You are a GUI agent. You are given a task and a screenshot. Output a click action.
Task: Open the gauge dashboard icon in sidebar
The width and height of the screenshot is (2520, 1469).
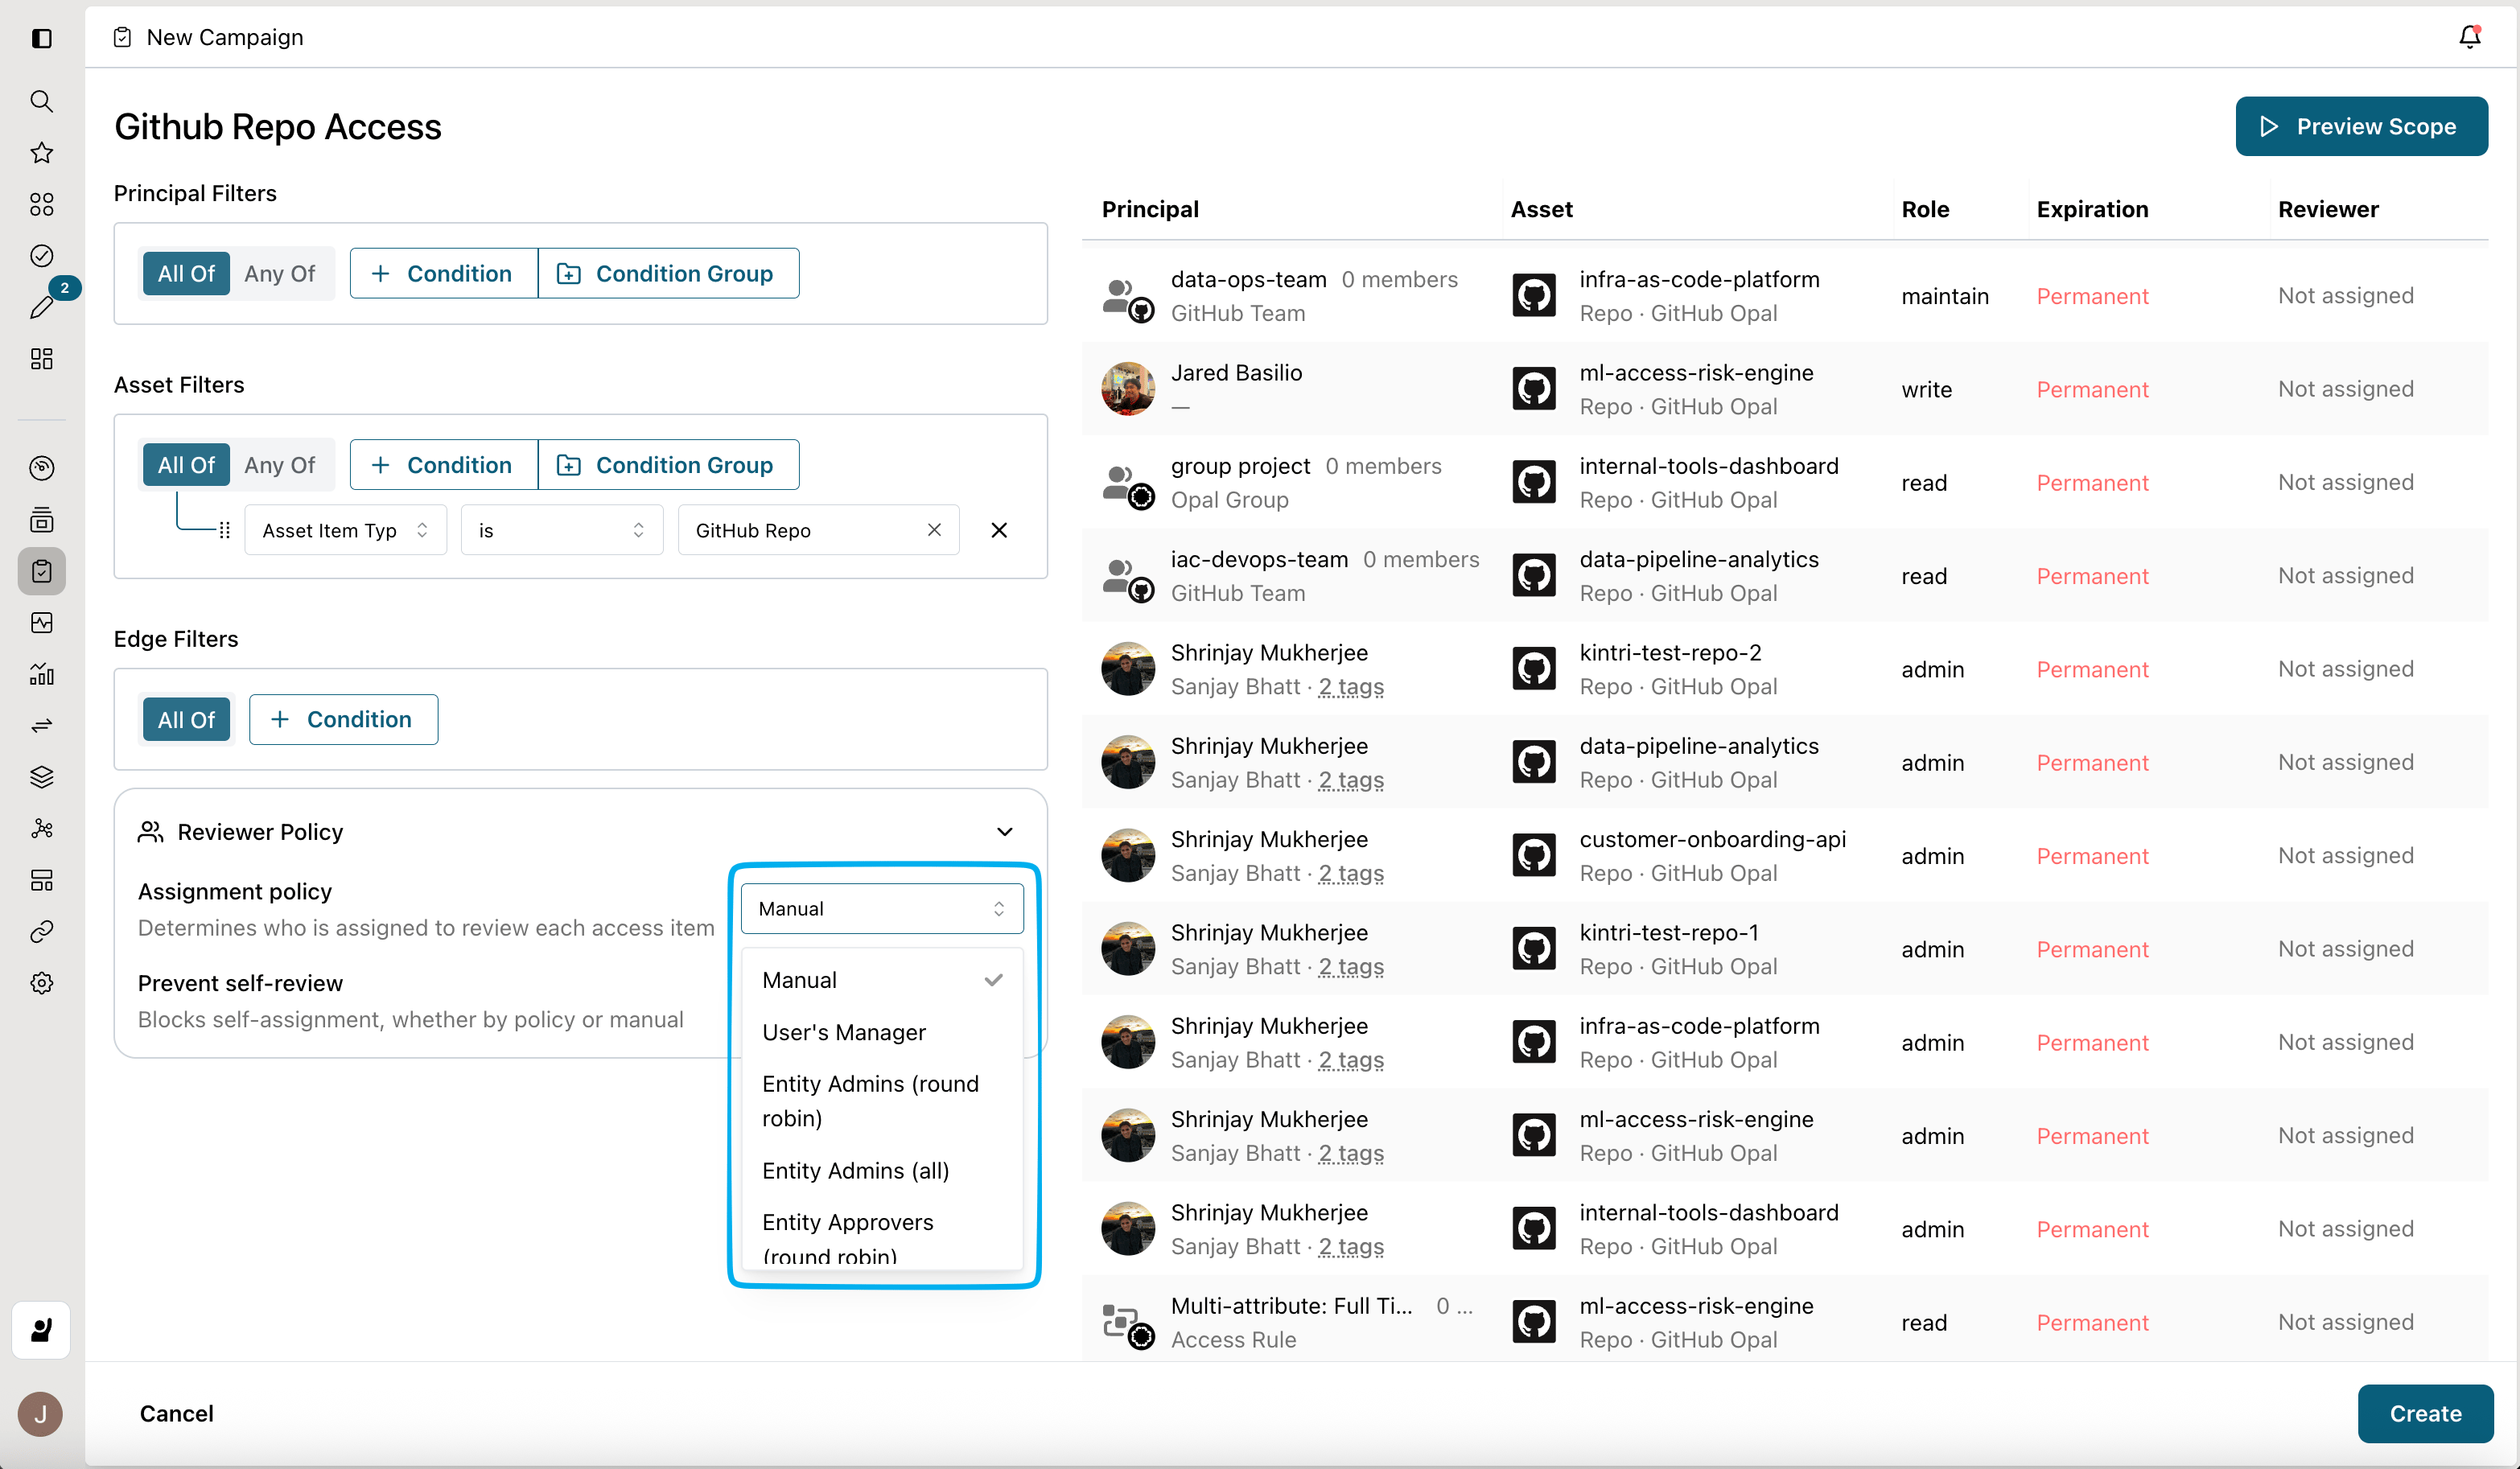41,468
